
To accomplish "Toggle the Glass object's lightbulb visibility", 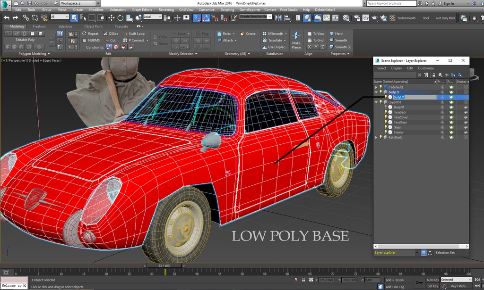I will pos(385,127).
